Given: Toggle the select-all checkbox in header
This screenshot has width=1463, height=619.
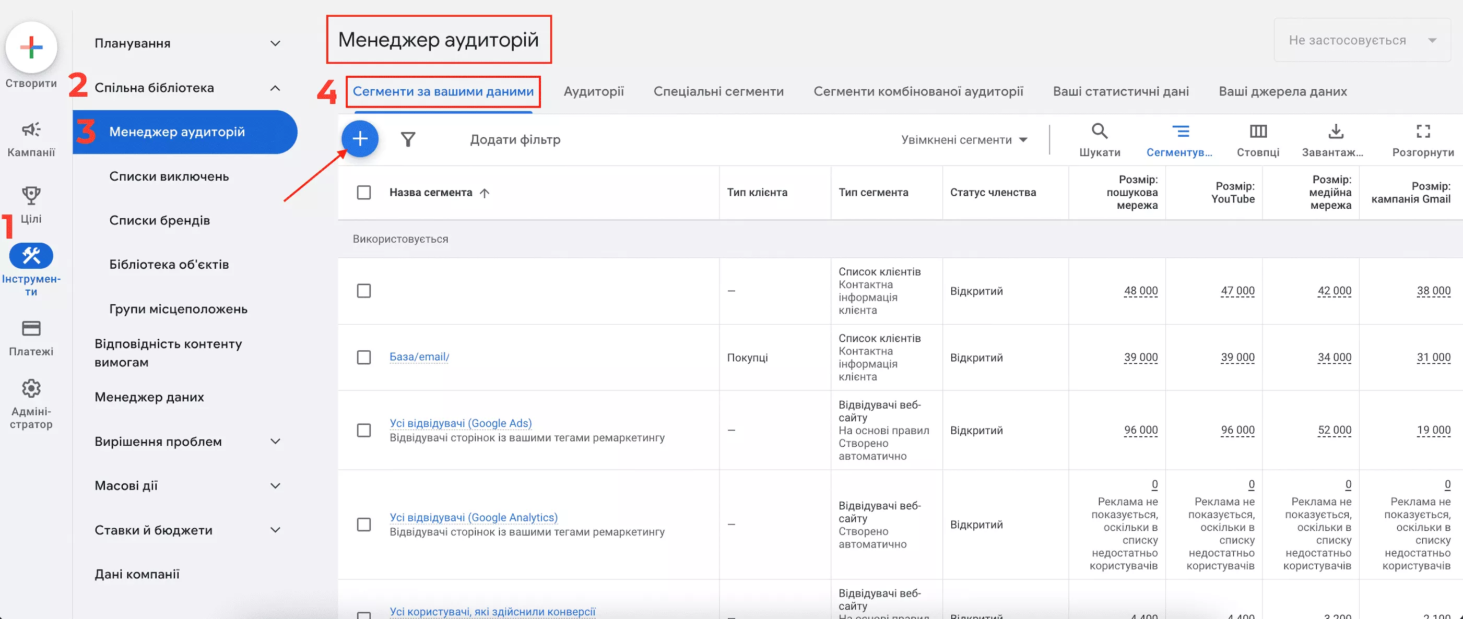Looking at the screenshot, I should pos(364,193).
